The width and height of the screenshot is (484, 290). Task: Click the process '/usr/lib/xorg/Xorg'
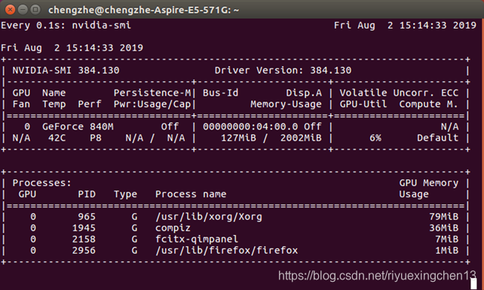tap(209, 217)
